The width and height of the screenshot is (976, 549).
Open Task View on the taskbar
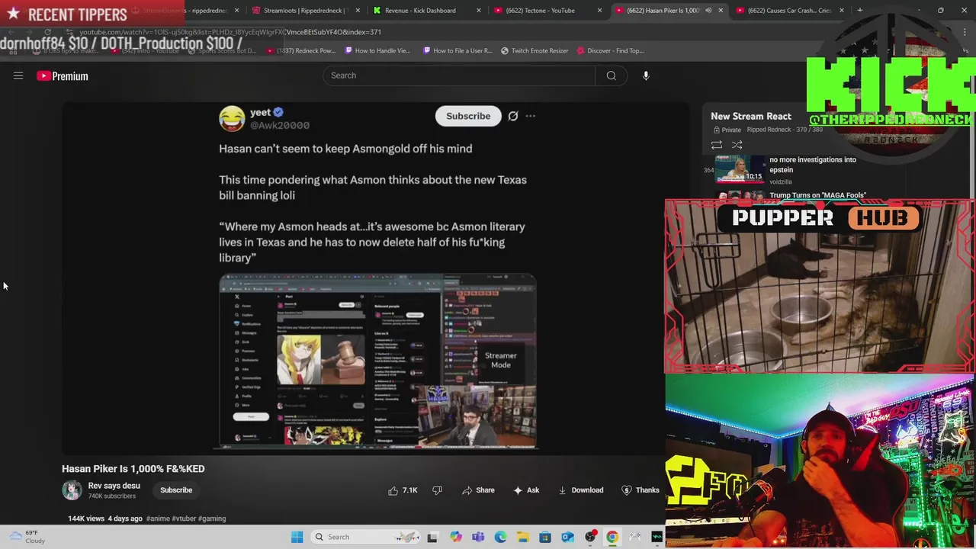(x=432, y=537)
